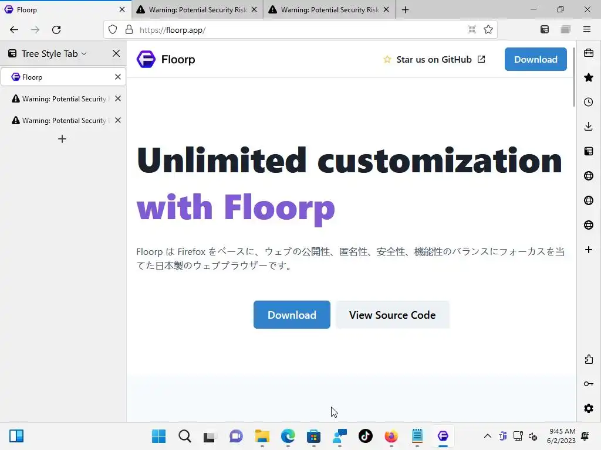Screen dimensions: 601x450
Task: Open the Downloads panel in right sidebar
Action: click(x=589, y=127)
